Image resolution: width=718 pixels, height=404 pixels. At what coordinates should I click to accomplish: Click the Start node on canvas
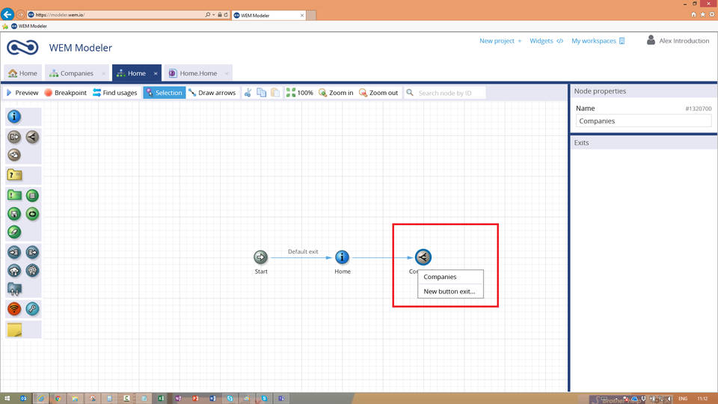tap(260, 257)
